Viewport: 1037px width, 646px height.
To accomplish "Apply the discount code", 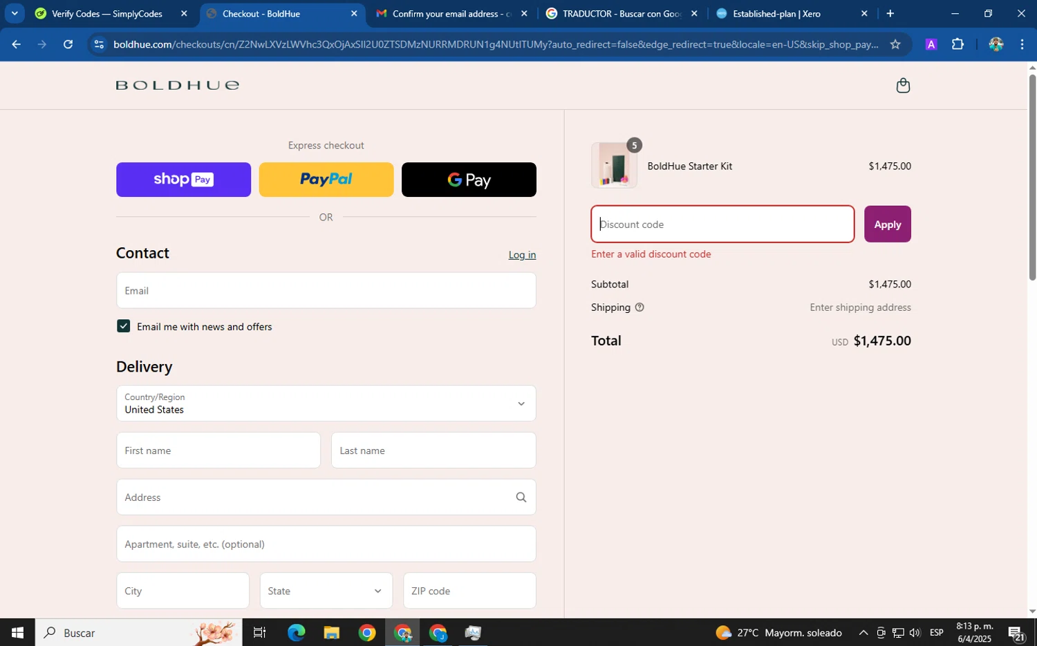I will (887, 224).
